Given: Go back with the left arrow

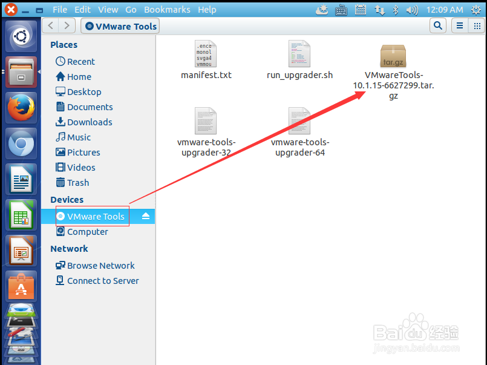Looking at the screenshot, I should click(50, 25).
